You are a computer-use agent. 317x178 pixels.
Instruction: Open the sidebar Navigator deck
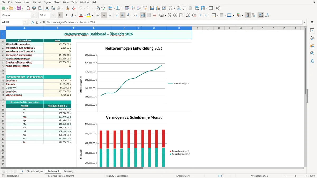[312, 53]
